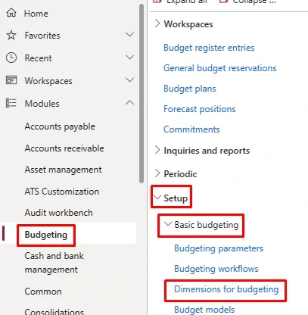308x315 pixels.
Task: Open Budgeting parameters link
Action: (x=219, y=248)
